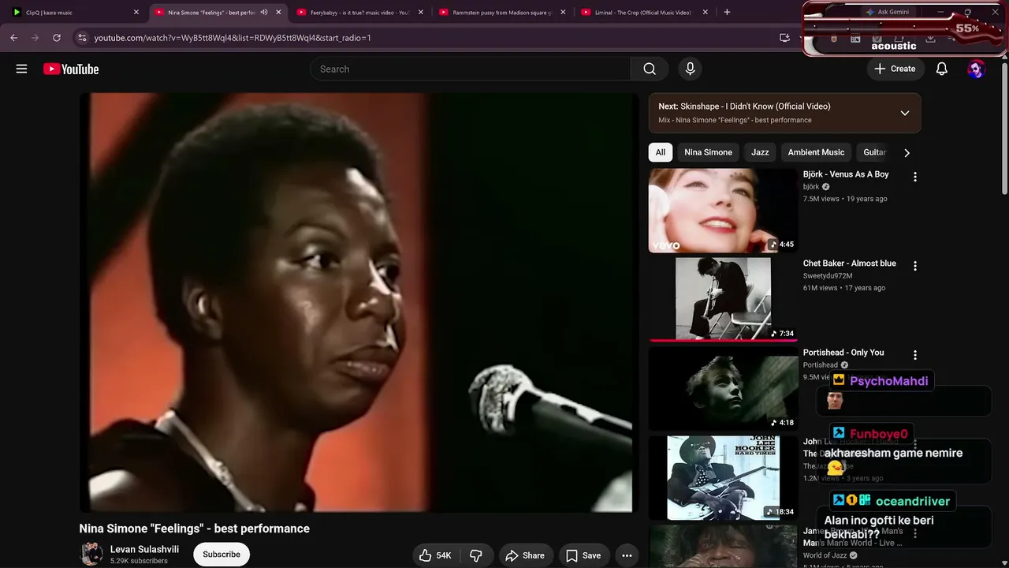Screen dimensions: 1009x568
Task: Click the video title Nina Simone Feelings
Action: click(195, 529)
